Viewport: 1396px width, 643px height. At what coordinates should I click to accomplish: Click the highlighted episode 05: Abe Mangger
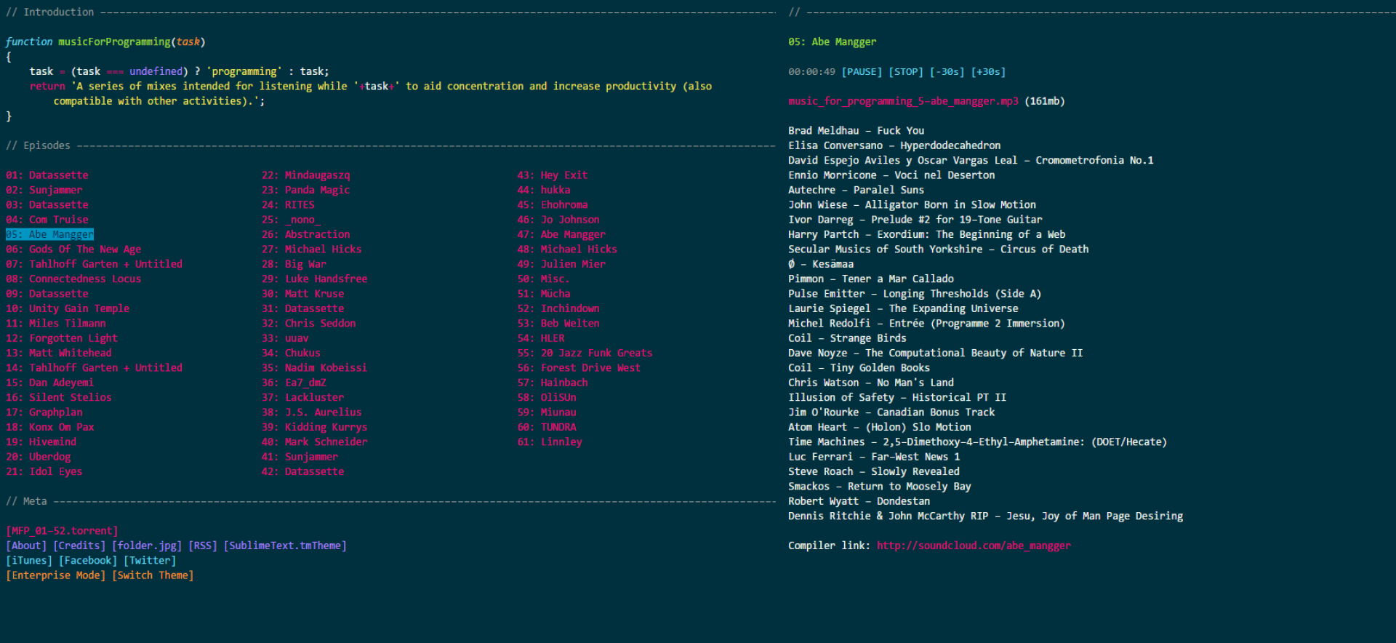(x=49, y=235)
